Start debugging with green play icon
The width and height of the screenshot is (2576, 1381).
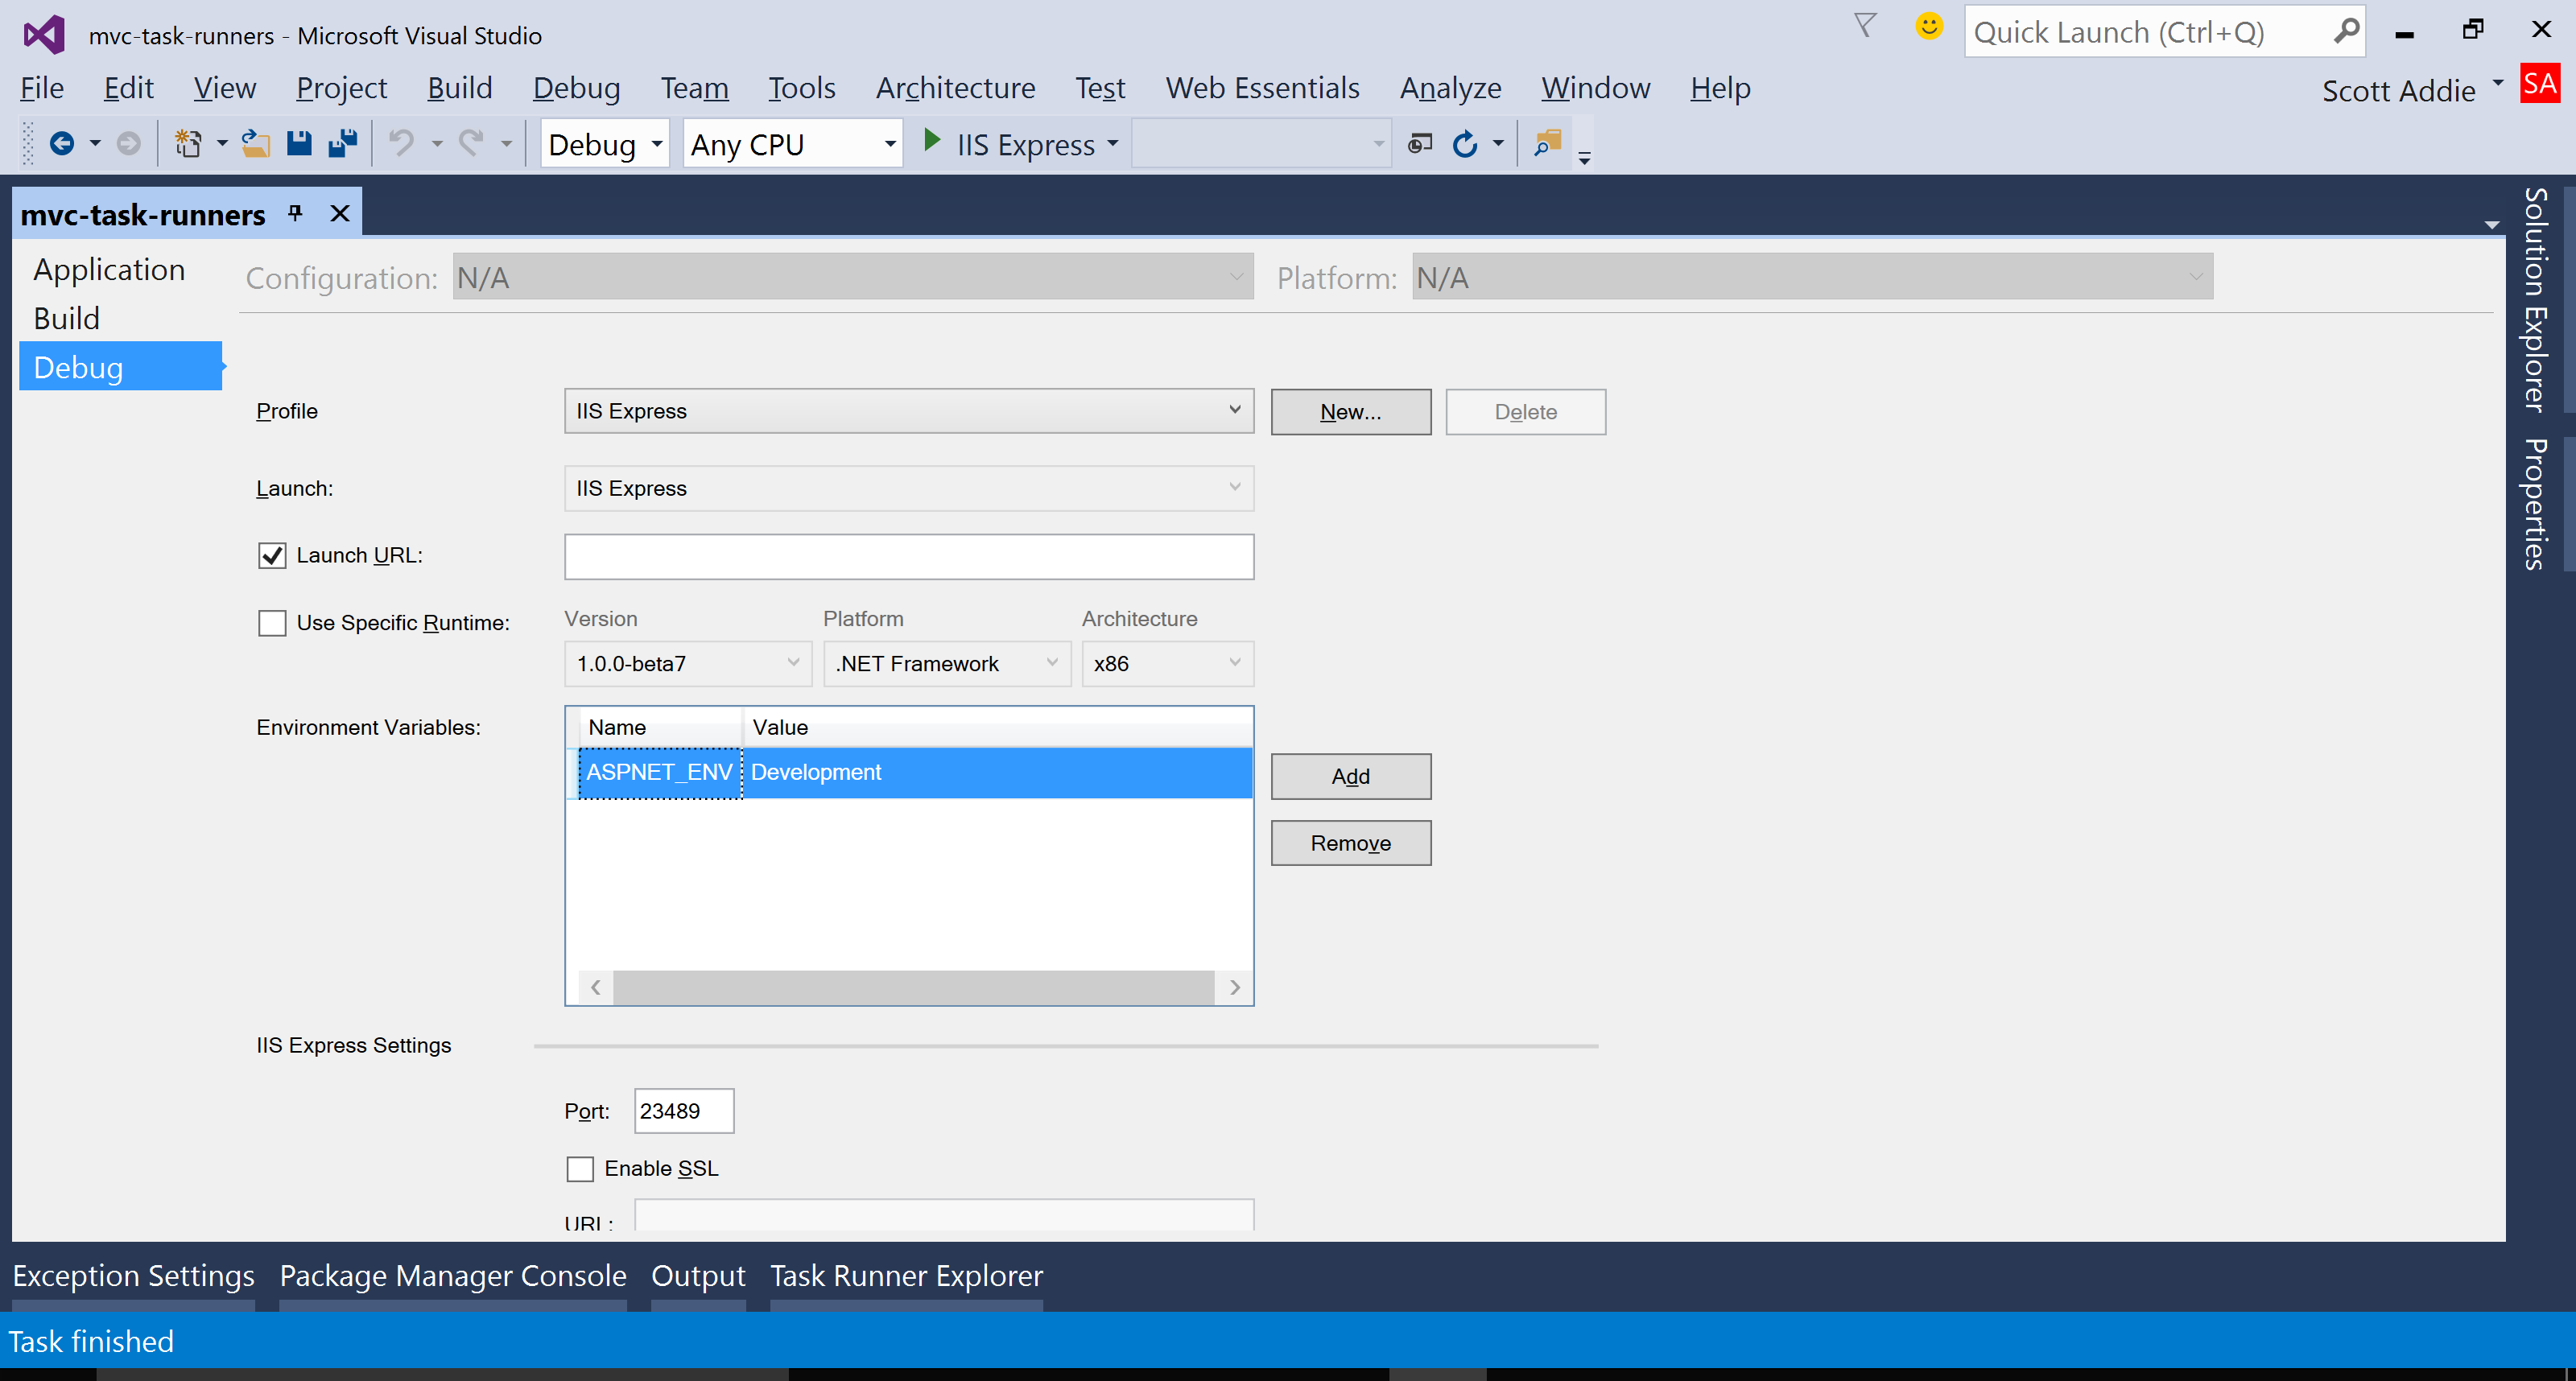(932, 141)
